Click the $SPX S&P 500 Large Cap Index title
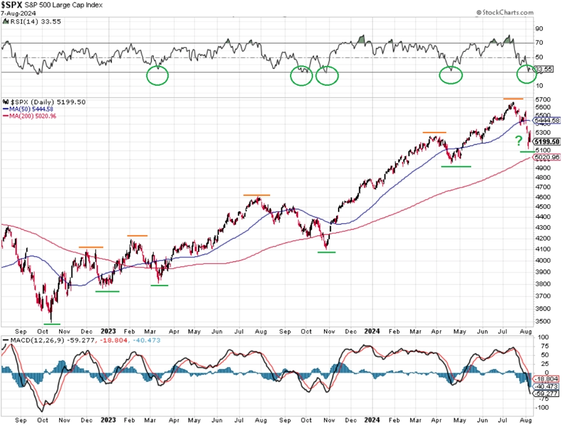Image resolution: width=562 pixels, height=425 pixels. click(x=52, y=5)
